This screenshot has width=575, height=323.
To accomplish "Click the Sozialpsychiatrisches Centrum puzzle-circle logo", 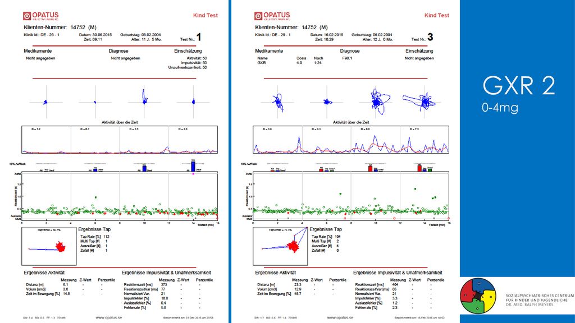I will 478,296.
